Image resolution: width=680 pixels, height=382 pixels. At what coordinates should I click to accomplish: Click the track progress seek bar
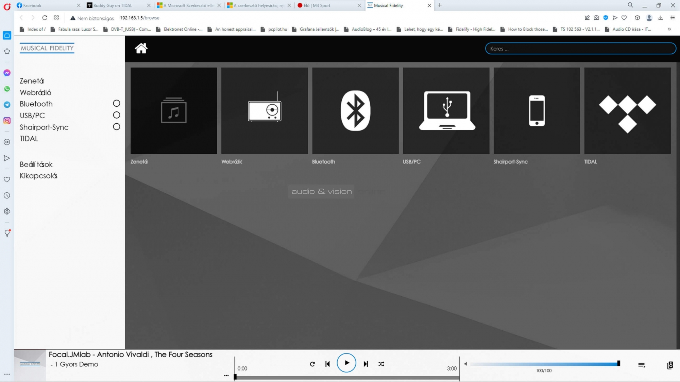346,377
